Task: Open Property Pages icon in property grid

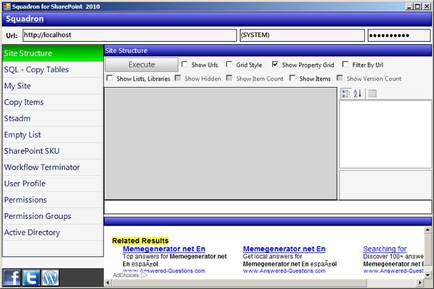Action: 373,93
